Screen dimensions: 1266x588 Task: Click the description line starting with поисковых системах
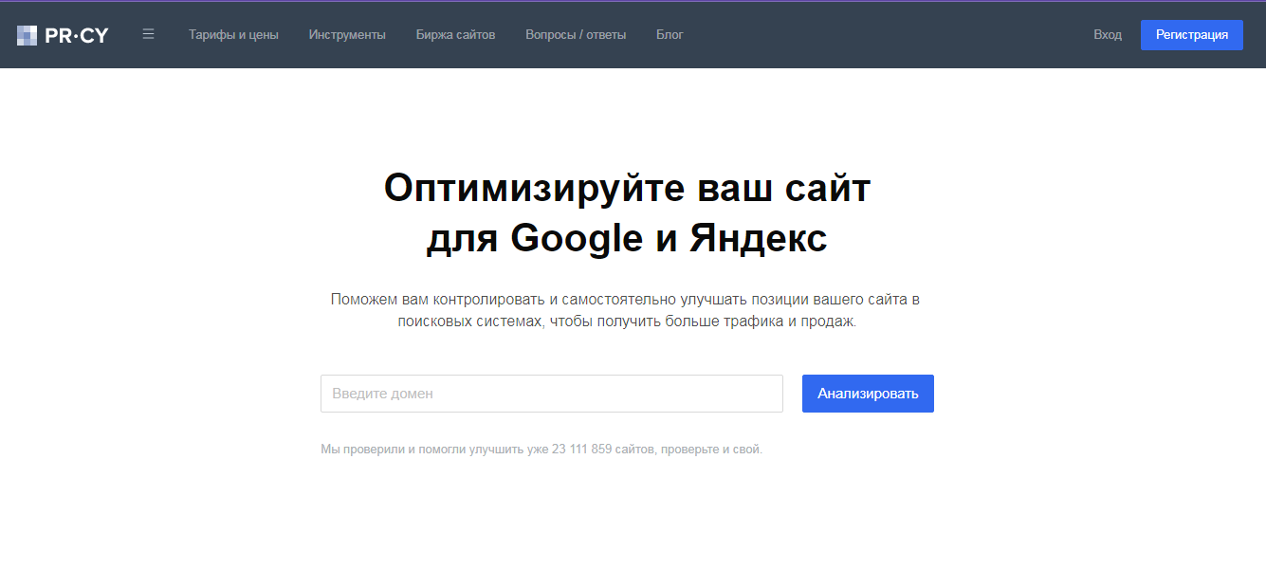tap(626, 322)
